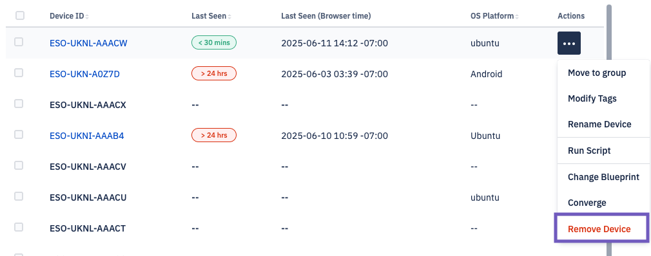Open device link ESO-UKN-A0Z7D
Image resolution: width=651 pixels, height=256 pixels.
tap(84, 74)
